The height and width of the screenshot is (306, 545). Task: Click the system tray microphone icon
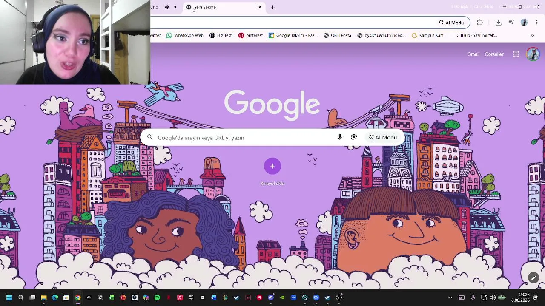click(x=473, y=297)
